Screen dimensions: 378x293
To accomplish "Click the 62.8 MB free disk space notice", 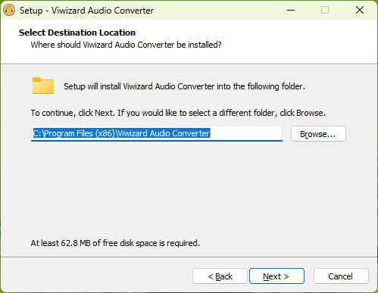I will coord(115,243).
